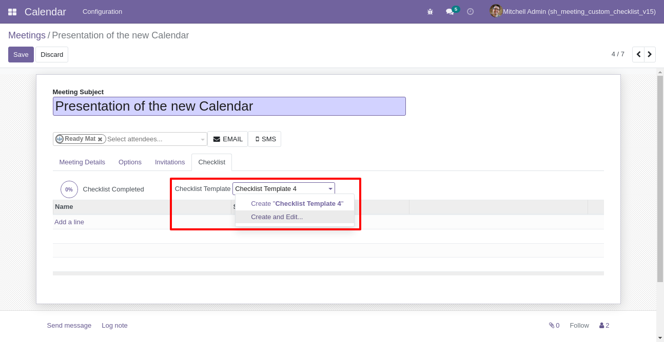Open the conversations chat icon

click(x=450, y=12)
